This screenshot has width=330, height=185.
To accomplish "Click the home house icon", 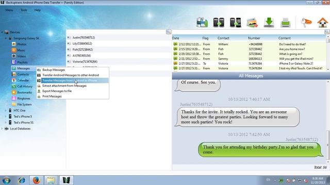I will (x=322, y=23).
